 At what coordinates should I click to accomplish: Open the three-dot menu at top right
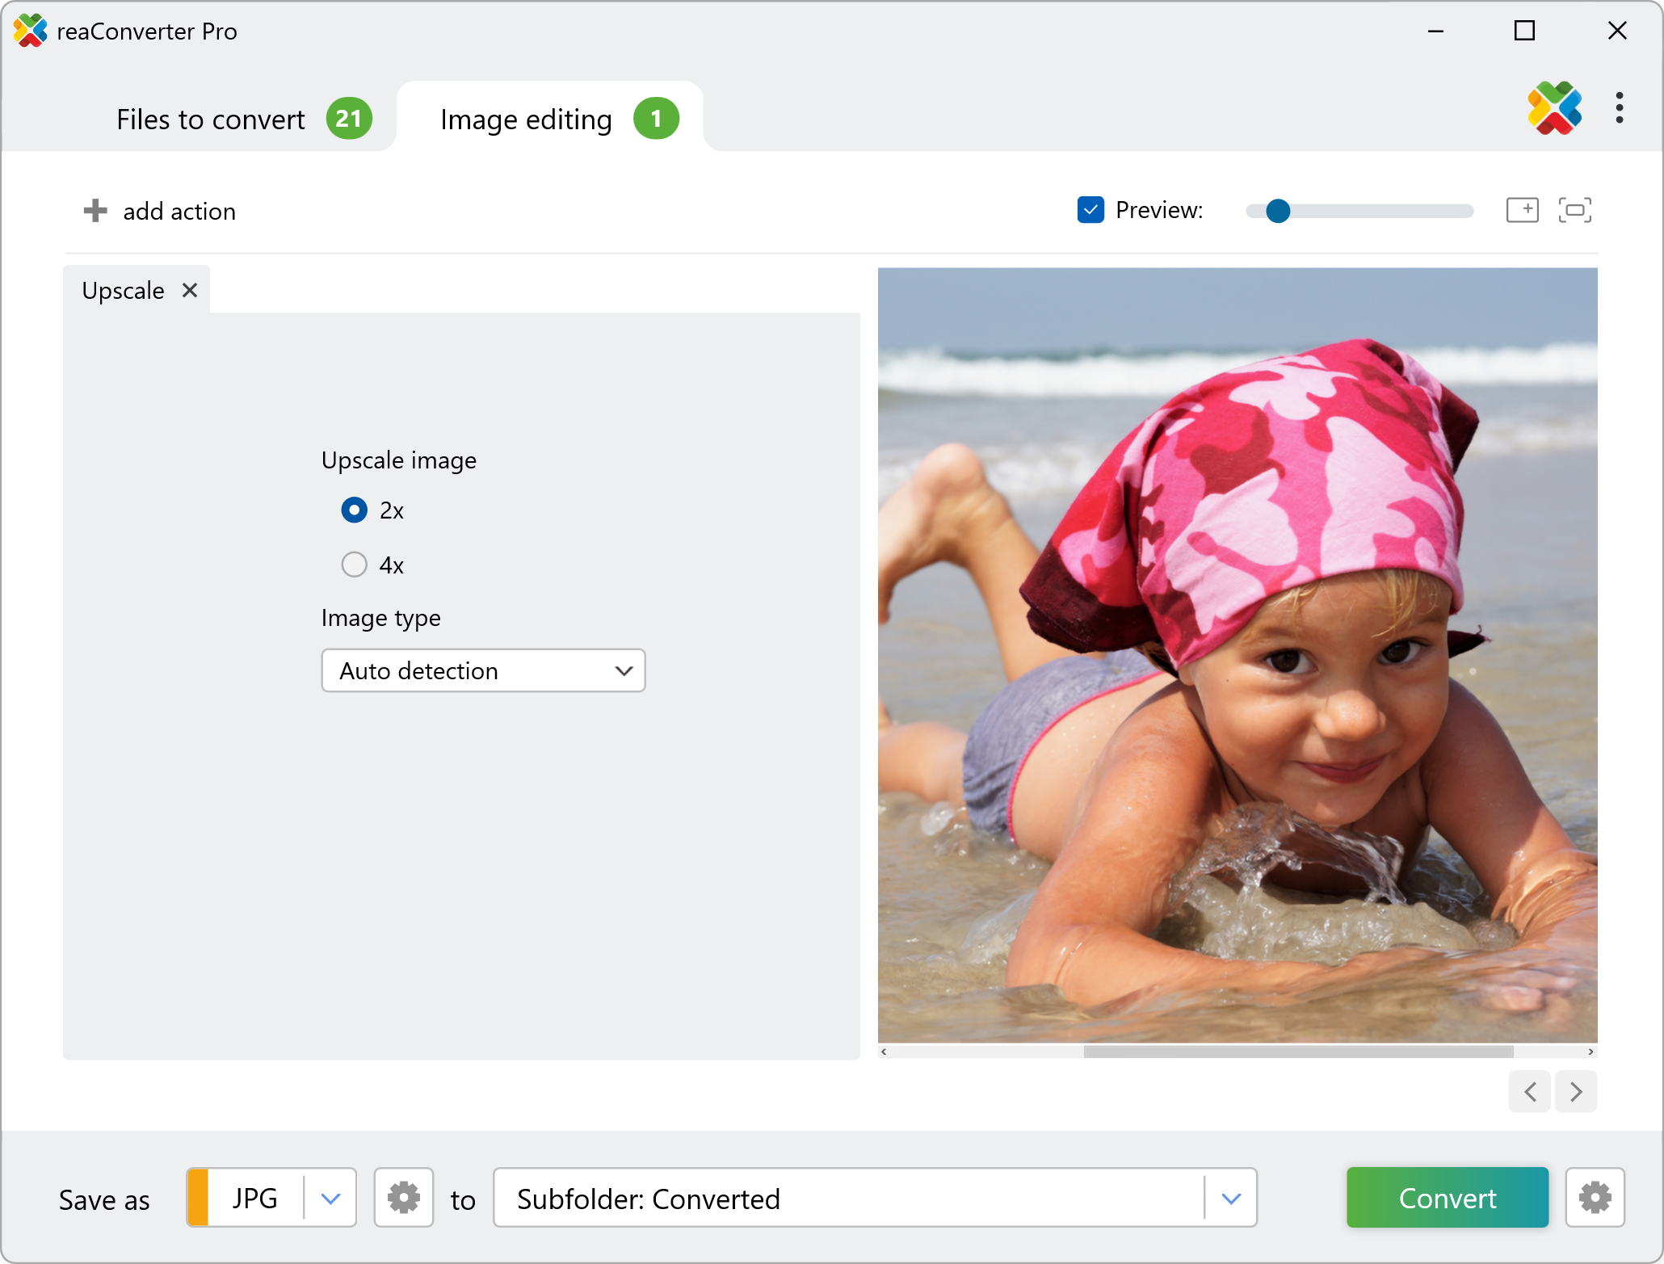(1619, 108)
